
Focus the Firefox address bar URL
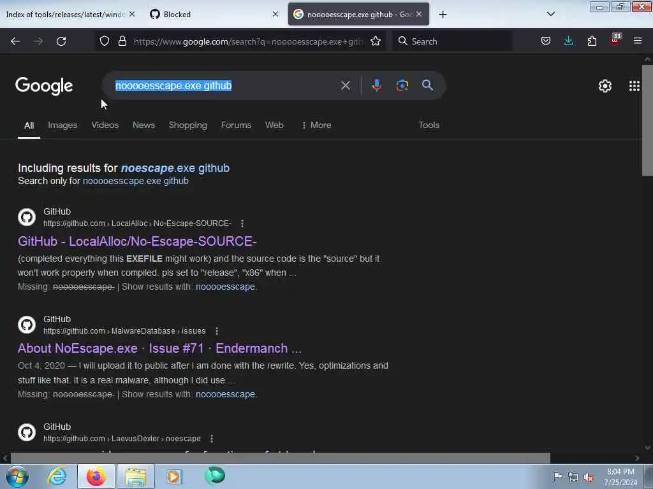[x=248, y=41]
